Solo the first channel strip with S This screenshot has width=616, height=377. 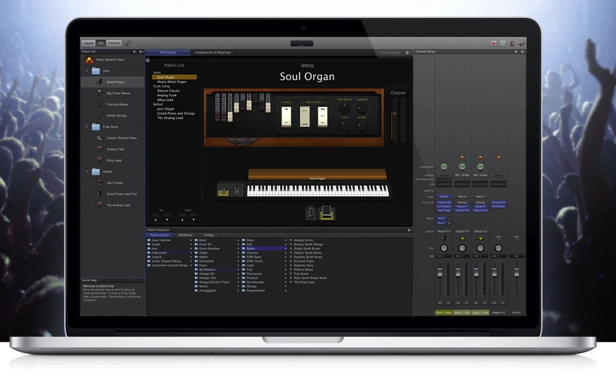click(448, 303)
